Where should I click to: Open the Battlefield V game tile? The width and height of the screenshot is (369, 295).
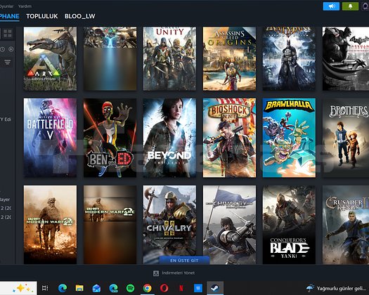tap(50, 138)
